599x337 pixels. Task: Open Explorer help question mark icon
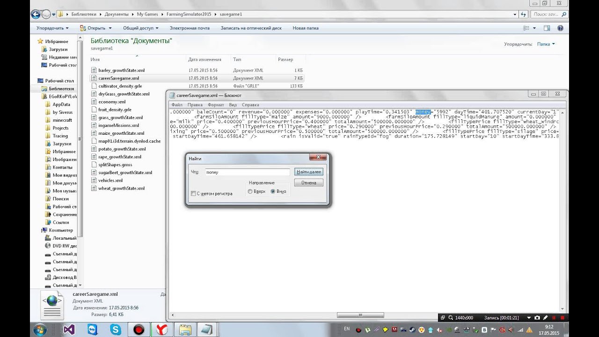[x=560, y=28]
